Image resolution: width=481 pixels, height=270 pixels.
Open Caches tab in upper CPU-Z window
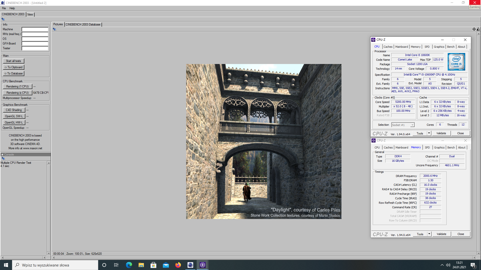pyautogui.click(x=388, y=47)
